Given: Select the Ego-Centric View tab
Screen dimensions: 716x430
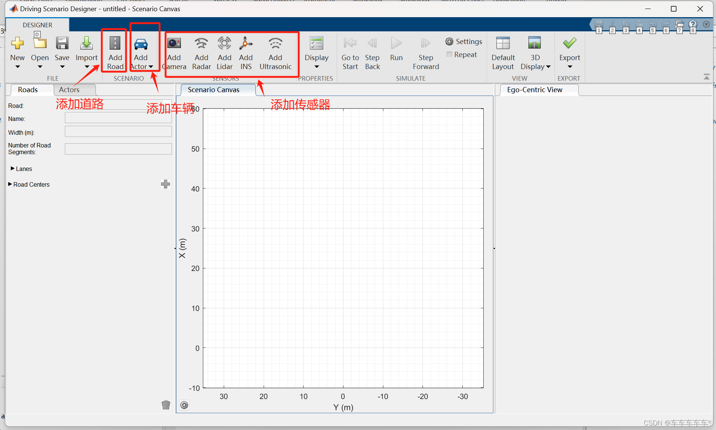Looking at the screenshot, I should [x=534, y=90].
